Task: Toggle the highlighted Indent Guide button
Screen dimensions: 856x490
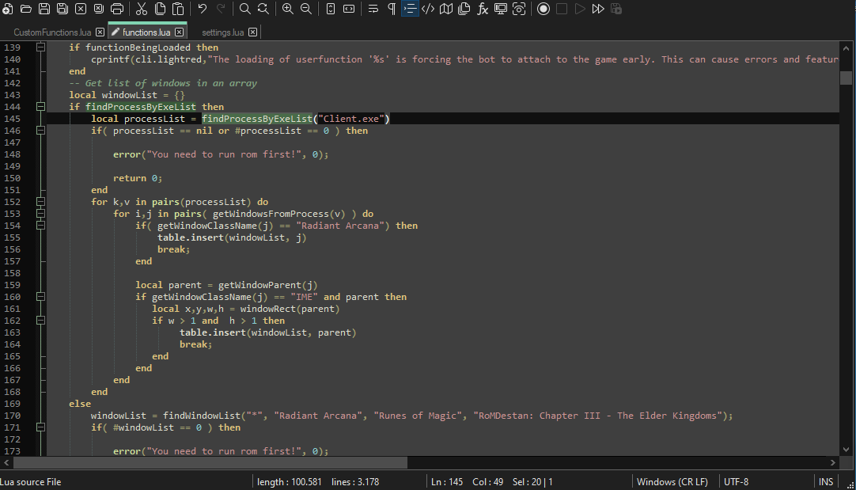Action: (410, 9)
